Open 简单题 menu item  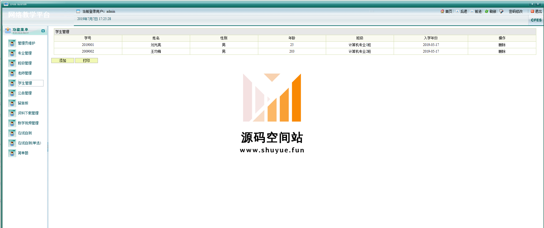tap(23, 153)
